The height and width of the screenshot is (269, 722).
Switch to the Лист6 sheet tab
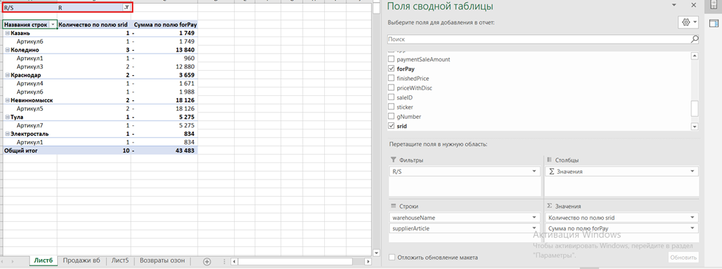(43, 260)
